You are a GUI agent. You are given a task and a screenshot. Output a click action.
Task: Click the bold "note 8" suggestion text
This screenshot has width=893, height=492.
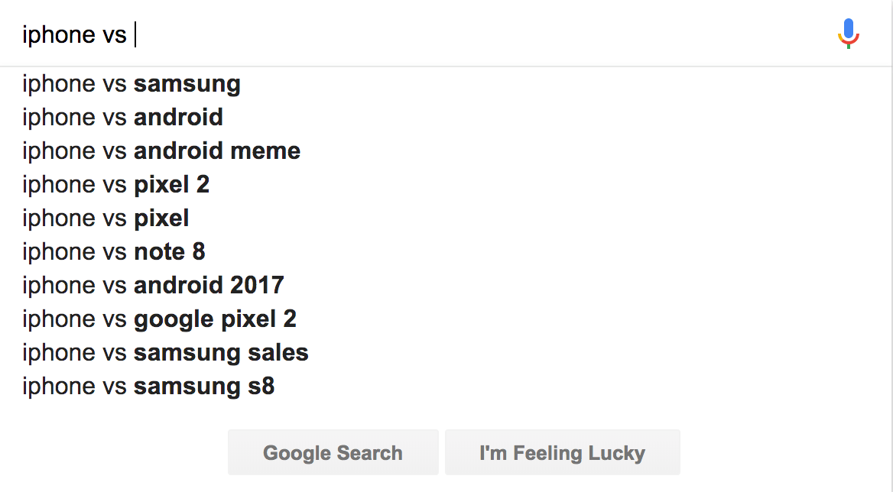pyautogui.click(x=170, y=251)
